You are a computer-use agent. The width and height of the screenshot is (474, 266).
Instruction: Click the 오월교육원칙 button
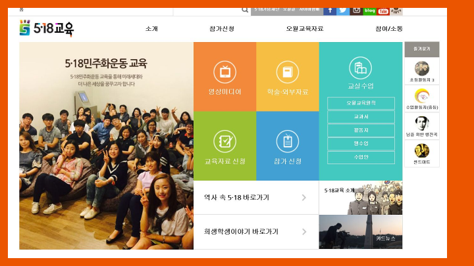361,103
